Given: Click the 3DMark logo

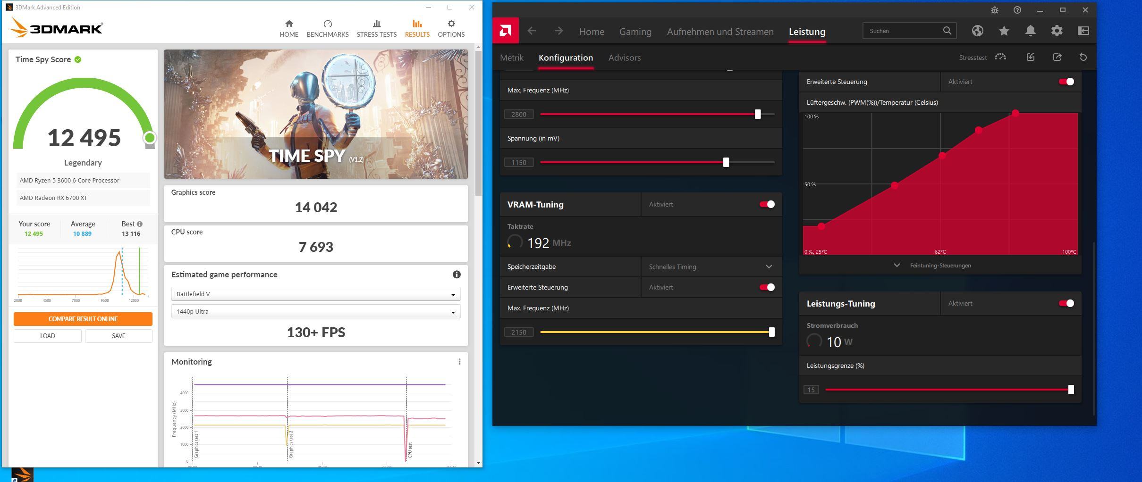Looking at the screenshot, I should tap(56, 28).
